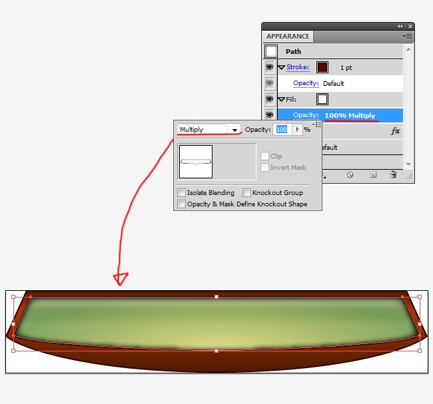Enable the Isolate Blending checkbox
Screen dimensions: 433x404
(181, 192)
